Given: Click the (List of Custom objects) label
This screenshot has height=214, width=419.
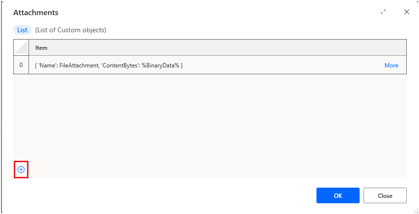Looking at the screenshot, I should click(x=71, y=30).
